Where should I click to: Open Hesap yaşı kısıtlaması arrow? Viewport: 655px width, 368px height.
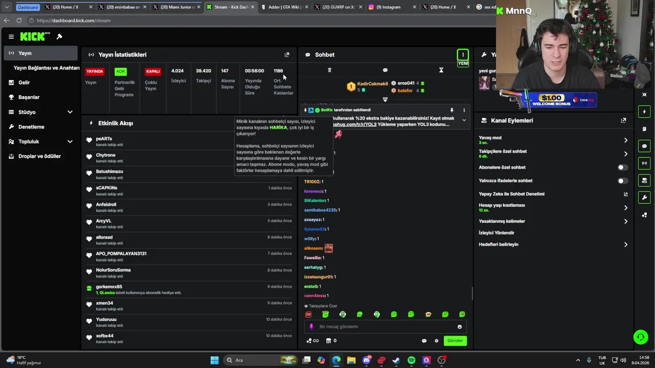tap(625, 208)
